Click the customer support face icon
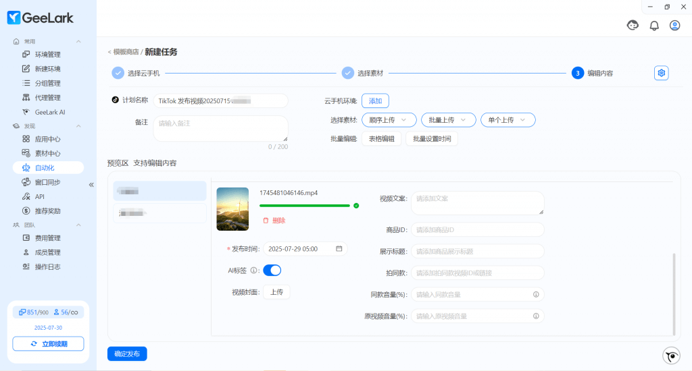 [633, 26]
